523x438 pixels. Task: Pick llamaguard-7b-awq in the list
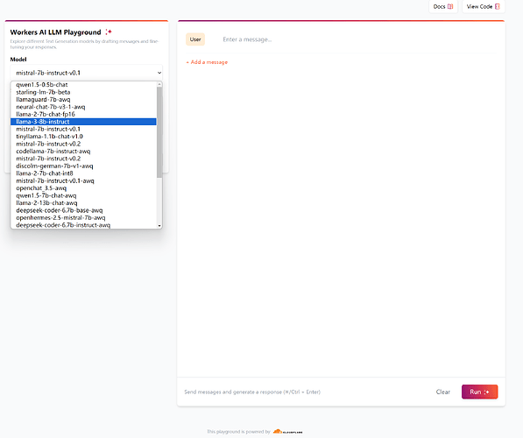coord(83,99)
